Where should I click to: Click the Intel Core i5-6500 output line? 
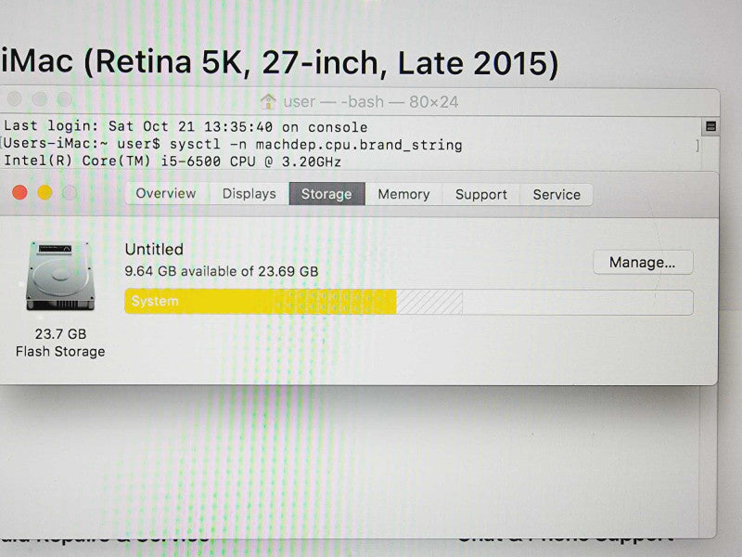(x=173, y=162)
